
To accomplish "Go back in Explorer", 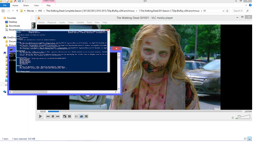I will (3, 11).
